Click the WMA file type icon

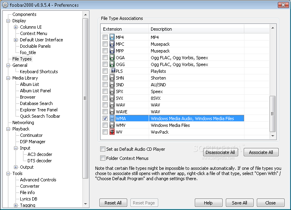pyautogui.click(x=112, y=118)
